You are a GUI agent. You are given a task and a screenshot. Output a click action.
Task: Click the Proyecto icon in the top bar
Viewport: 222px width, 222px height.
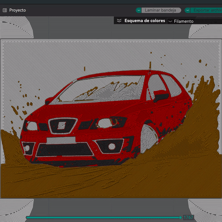pos(5,10)
